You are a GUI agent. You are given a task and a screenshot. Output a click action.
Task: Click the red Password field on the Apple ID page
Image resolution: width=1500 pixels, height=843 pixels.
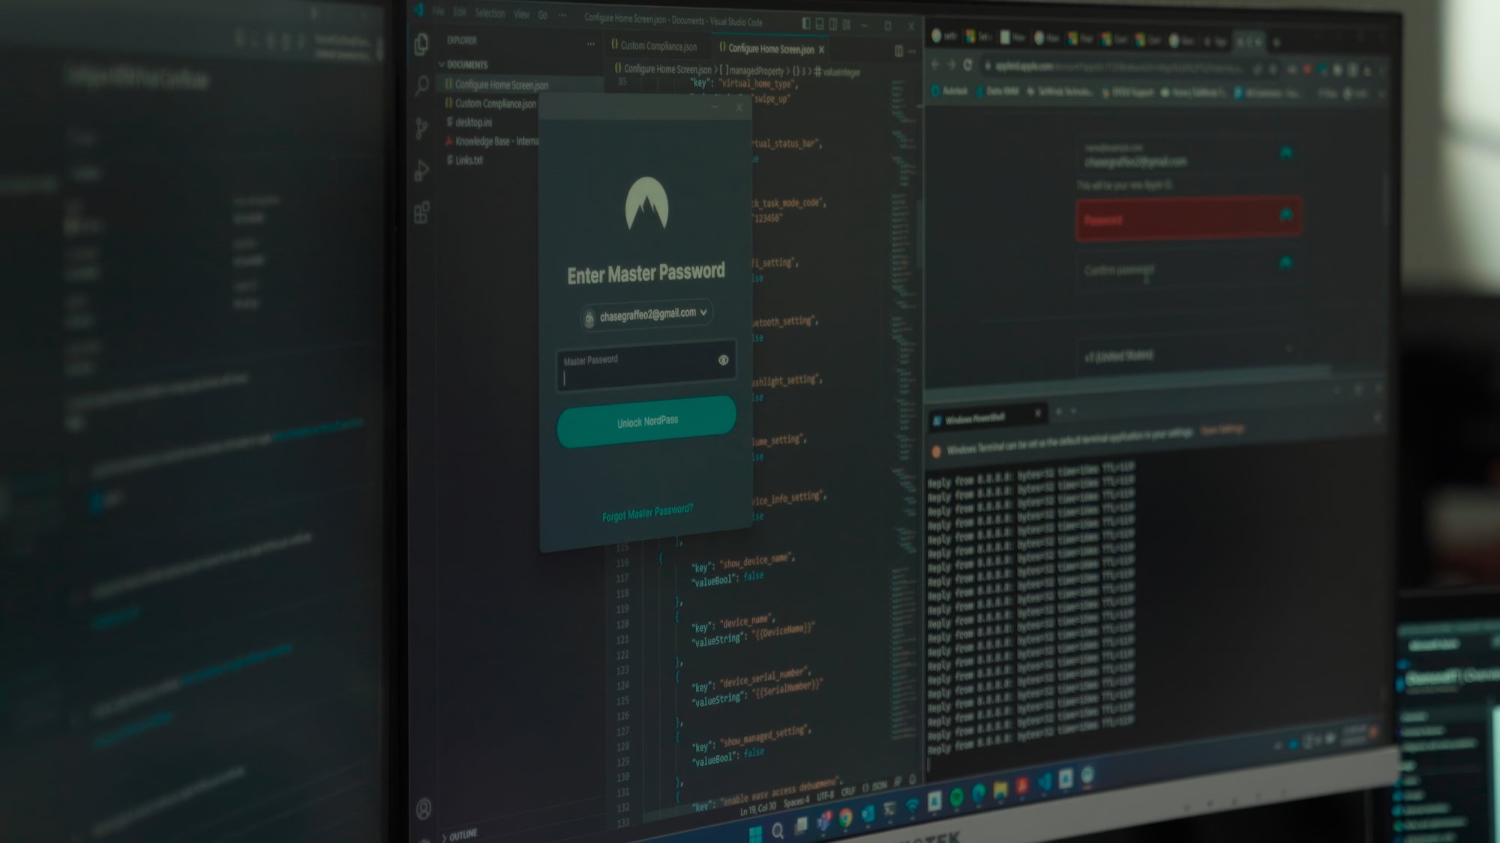click(x=1189, y=219)
